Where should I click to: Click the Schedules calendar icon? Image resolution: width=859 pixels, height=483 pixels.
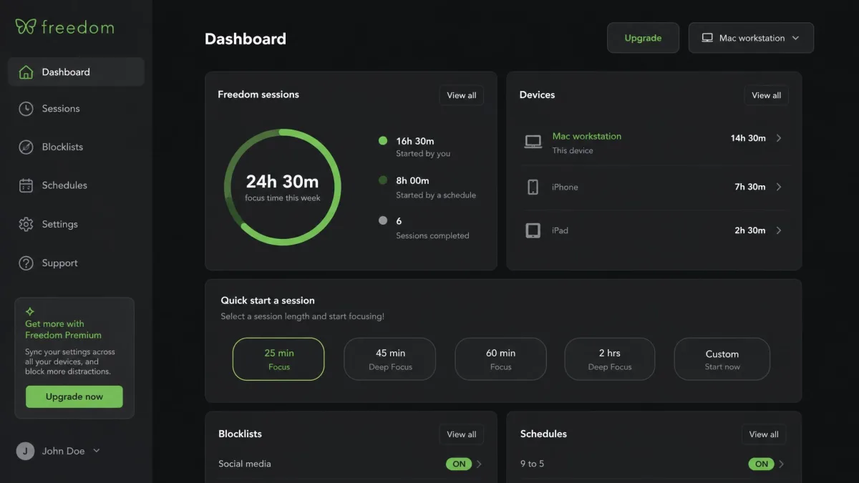pyautogui.click(x=26, y=185)
